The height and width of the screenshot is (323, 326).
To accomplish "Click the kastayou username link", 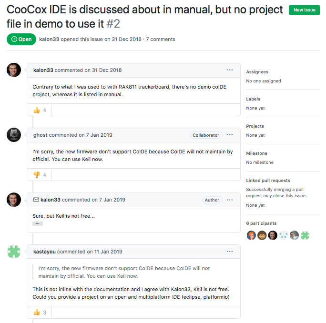I will coord(44,252).
